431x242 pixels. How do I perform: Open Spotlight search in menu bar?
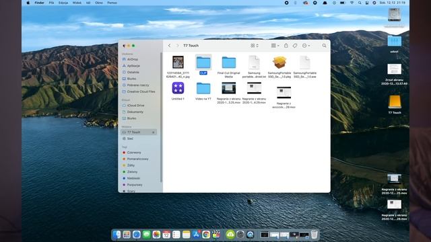(x=360, y=3)
